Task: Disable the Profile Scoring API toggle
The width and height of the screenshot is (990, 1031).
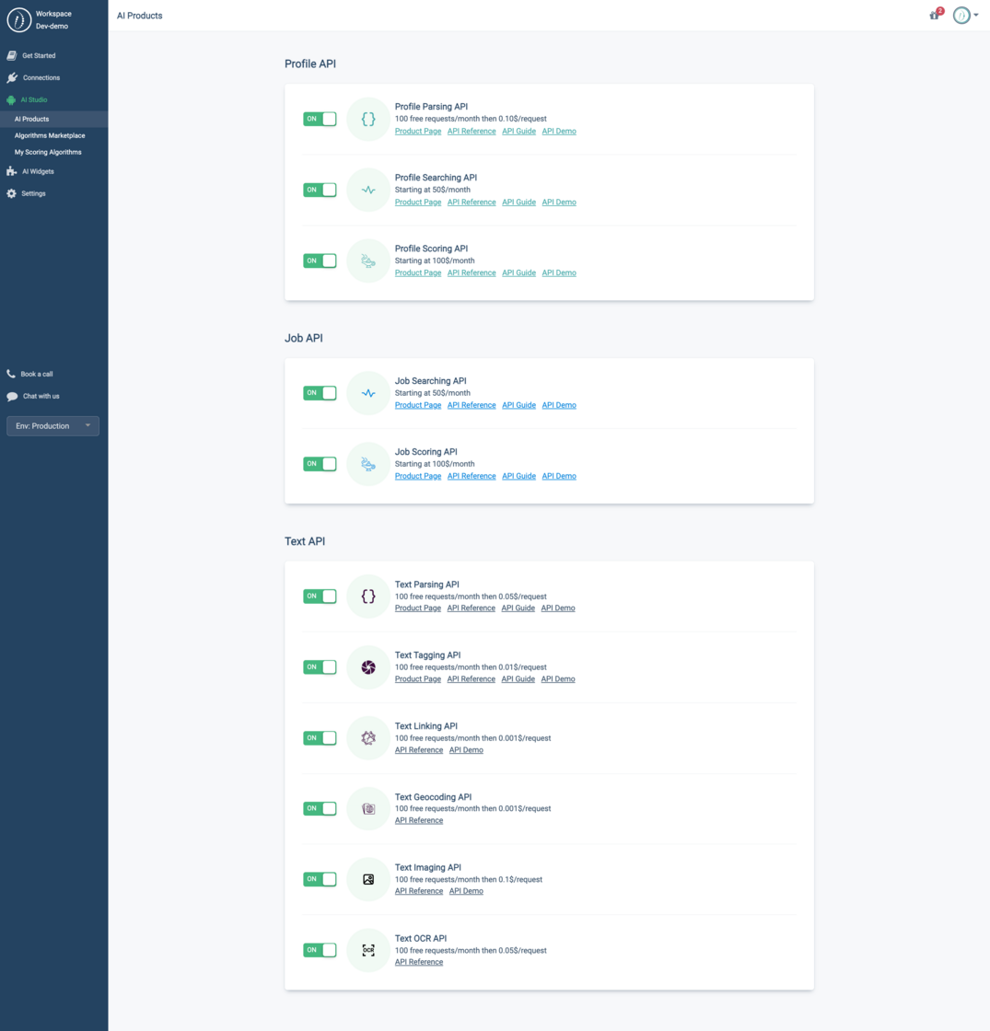Action: tap(320, 261)
